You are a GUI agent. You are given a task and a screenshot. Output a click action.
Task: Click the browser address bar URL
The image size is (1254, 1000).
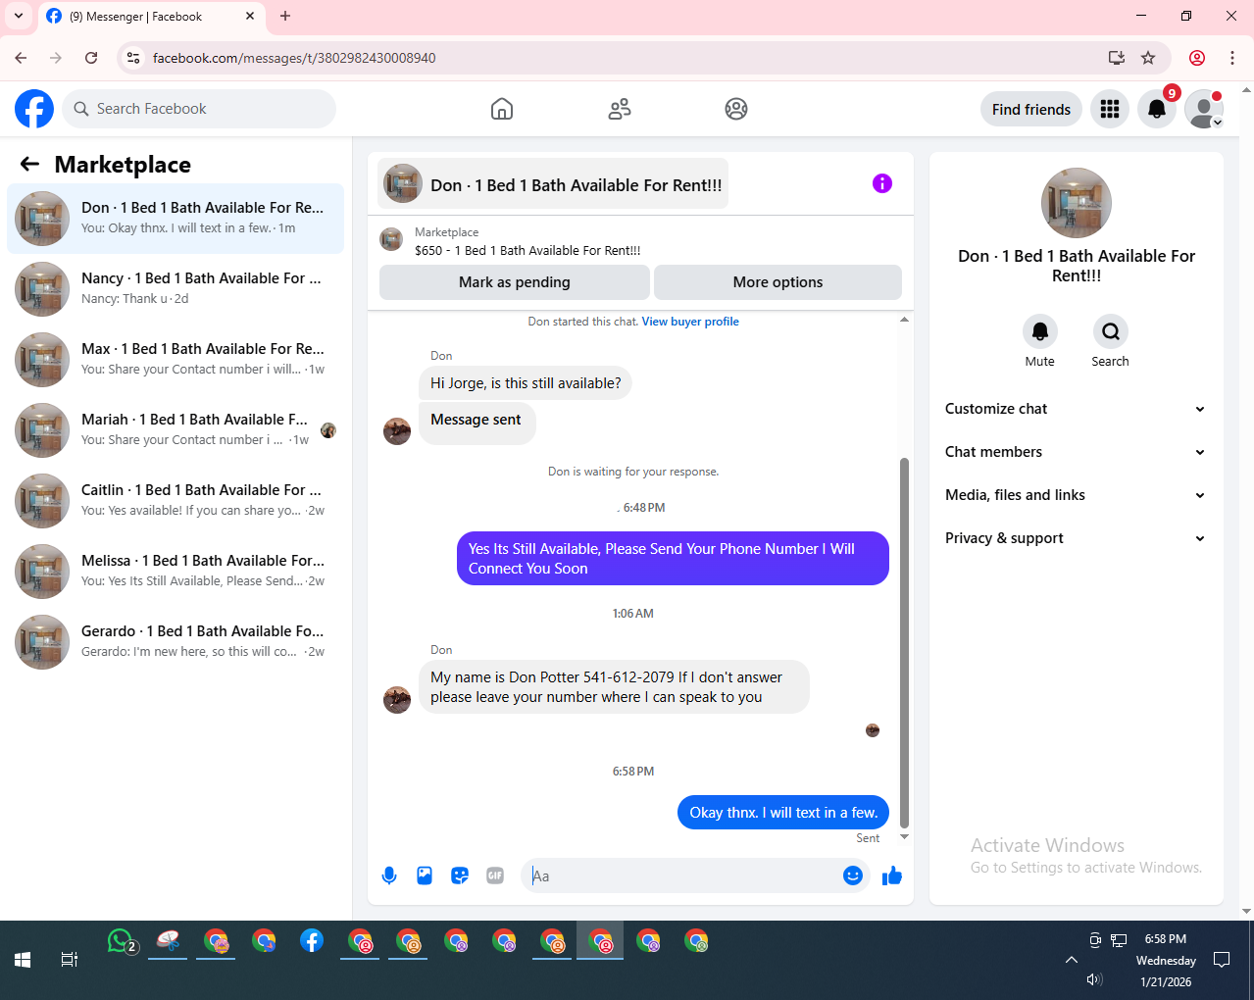[x=294, y=58]
